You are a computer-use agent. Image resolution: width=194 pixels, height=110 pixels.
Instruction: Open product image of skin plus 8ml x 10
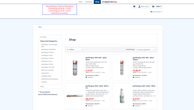pos(75,96)
